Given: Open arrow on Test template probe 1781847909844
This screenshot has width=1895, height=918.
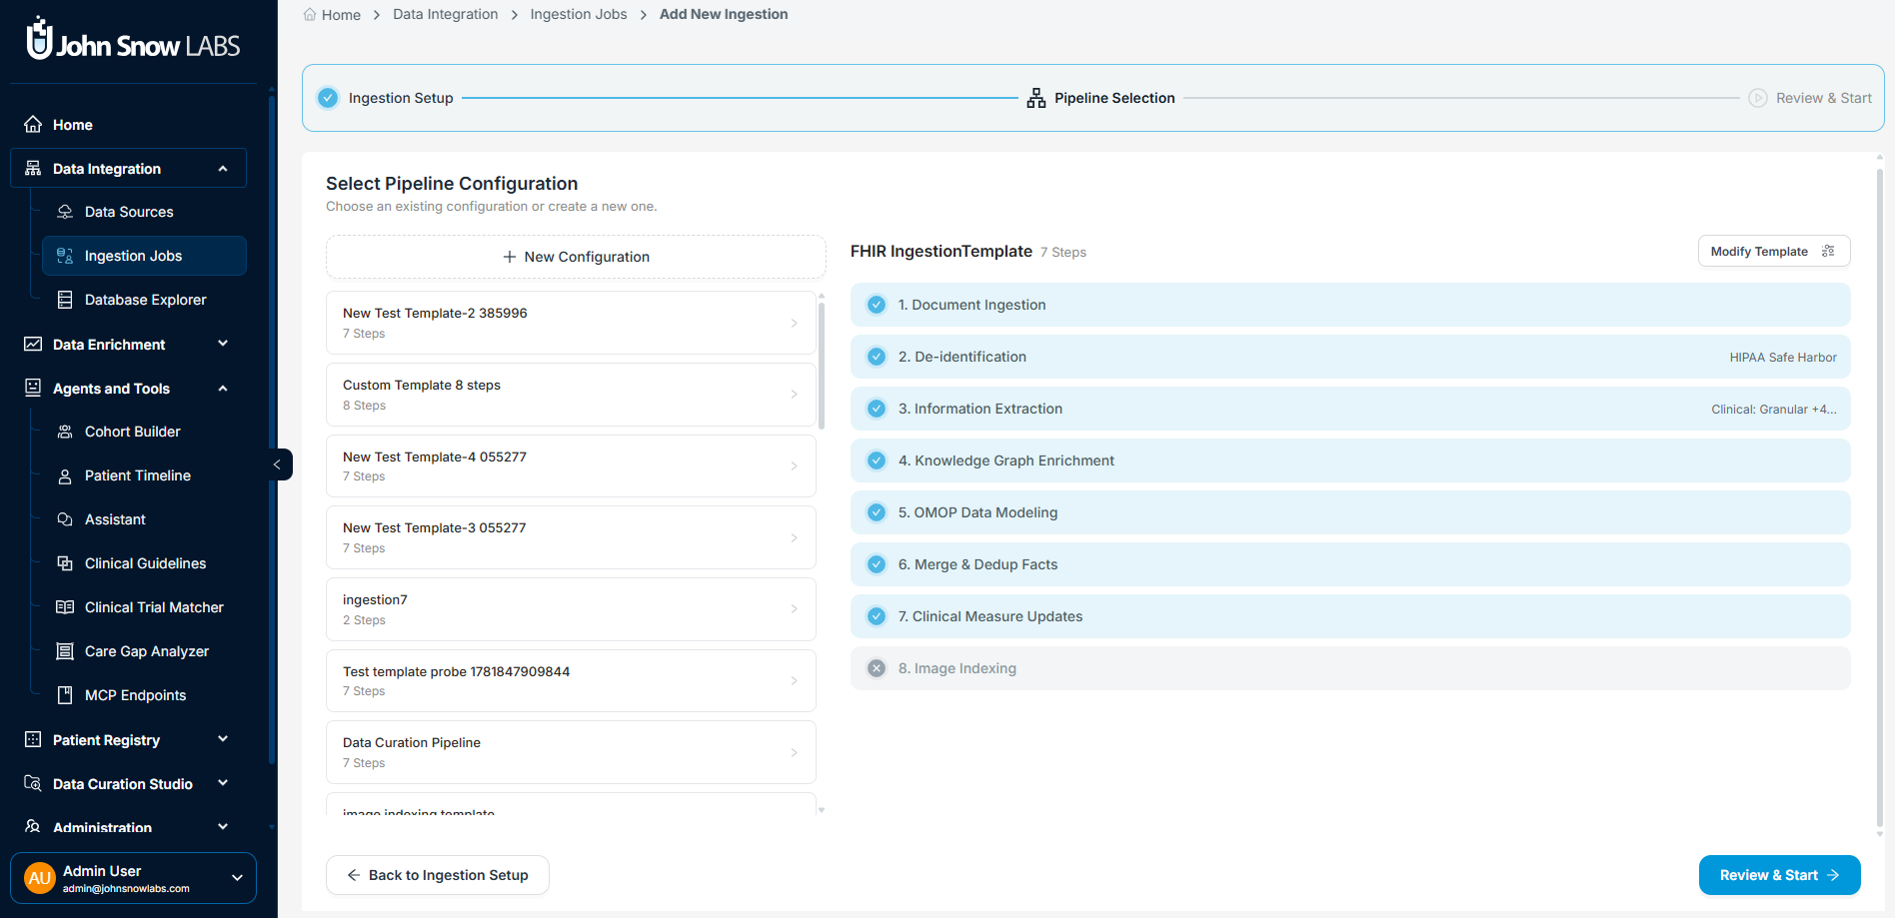Looking at the screenshot, I should tap(795, 680).
